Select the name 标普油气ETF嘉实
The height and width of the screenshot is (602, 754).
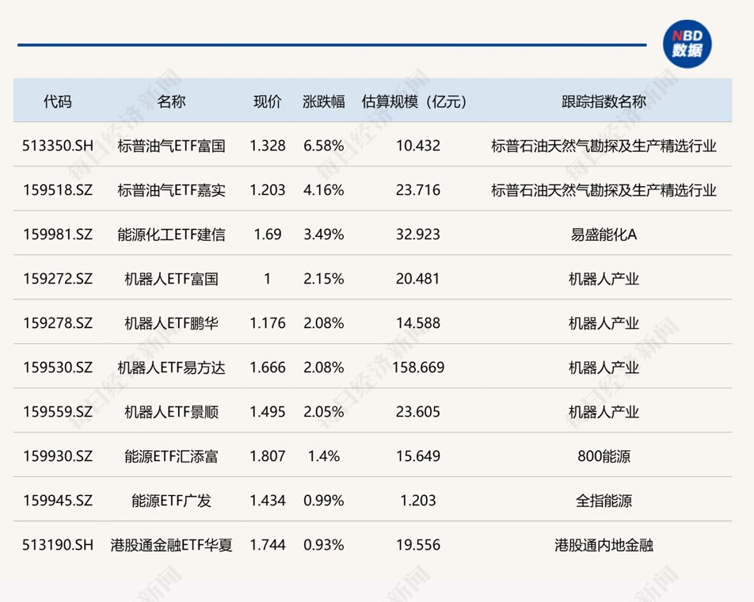[x=171, y=190]
